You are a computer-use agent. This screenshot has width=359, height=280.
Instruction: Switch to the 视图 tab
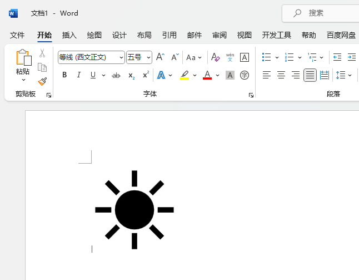(x=245, y=35)
